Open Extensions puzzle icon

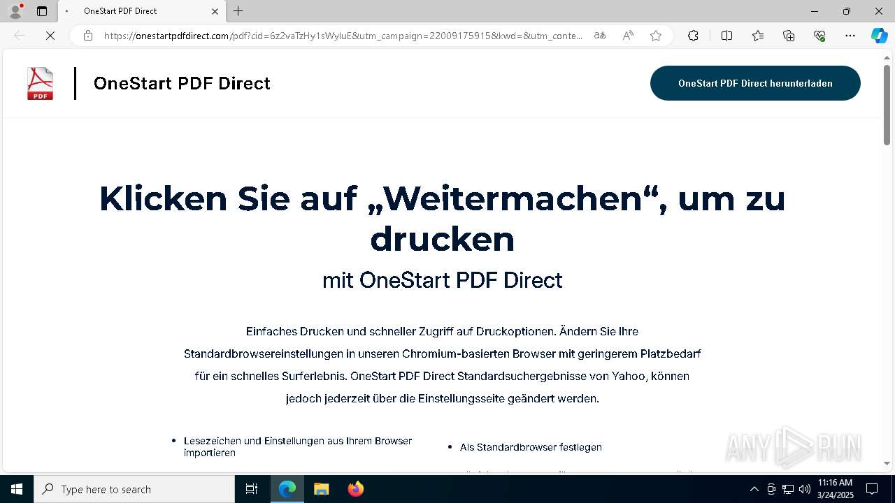pyautogui.click(x=693, y=36)
